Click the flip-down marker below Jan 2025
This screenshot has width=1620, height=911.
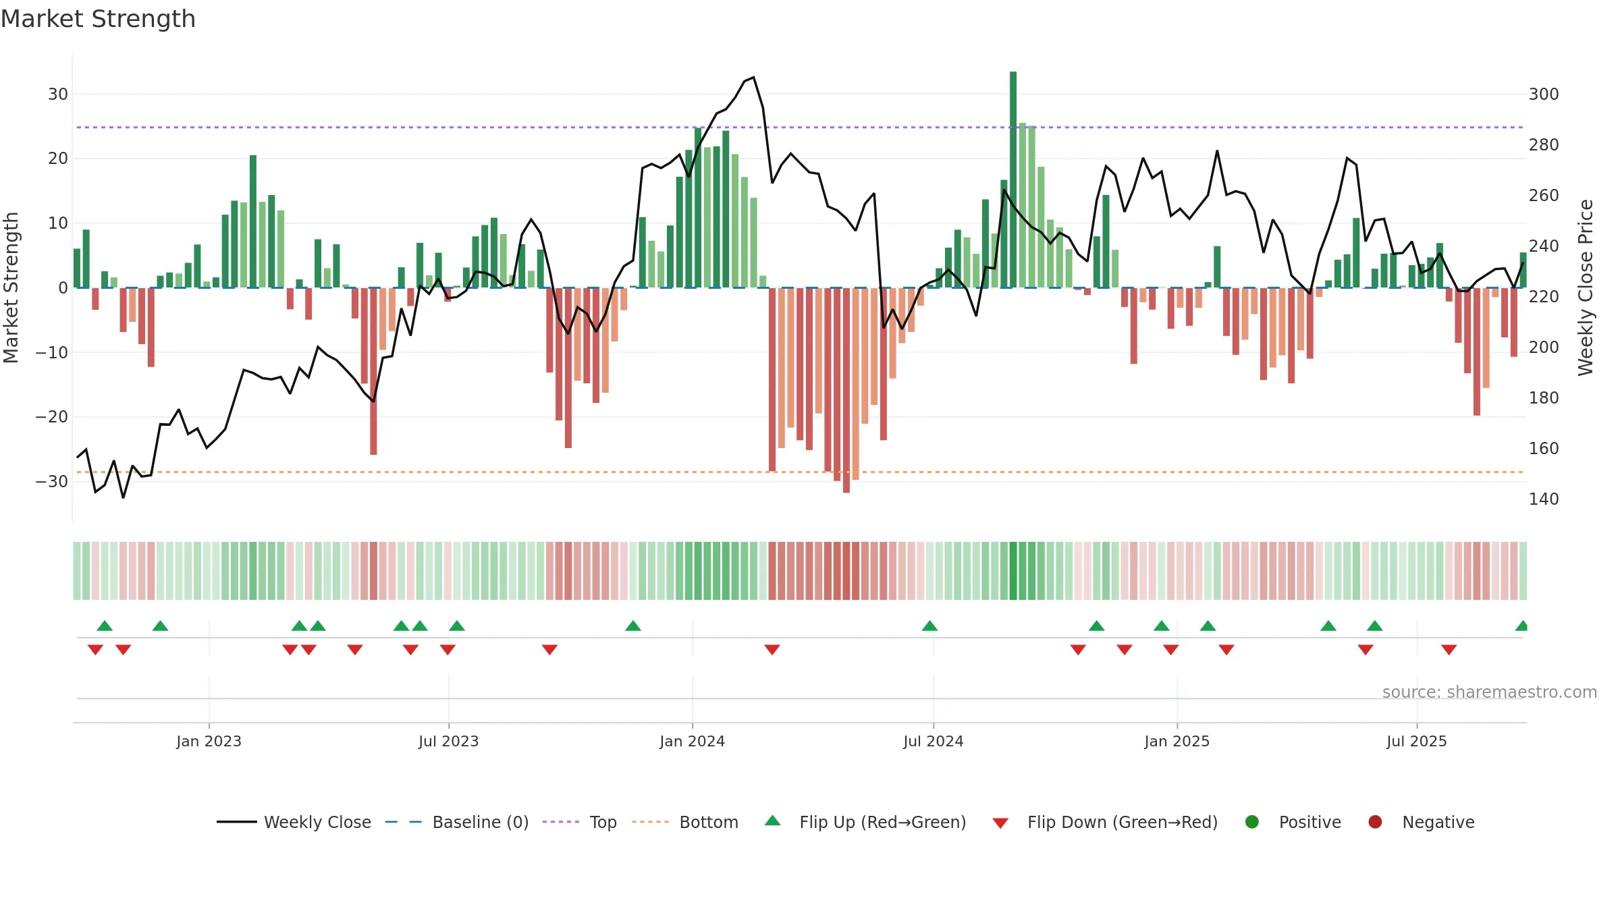pyautogui.click(x=1171, y=649)
